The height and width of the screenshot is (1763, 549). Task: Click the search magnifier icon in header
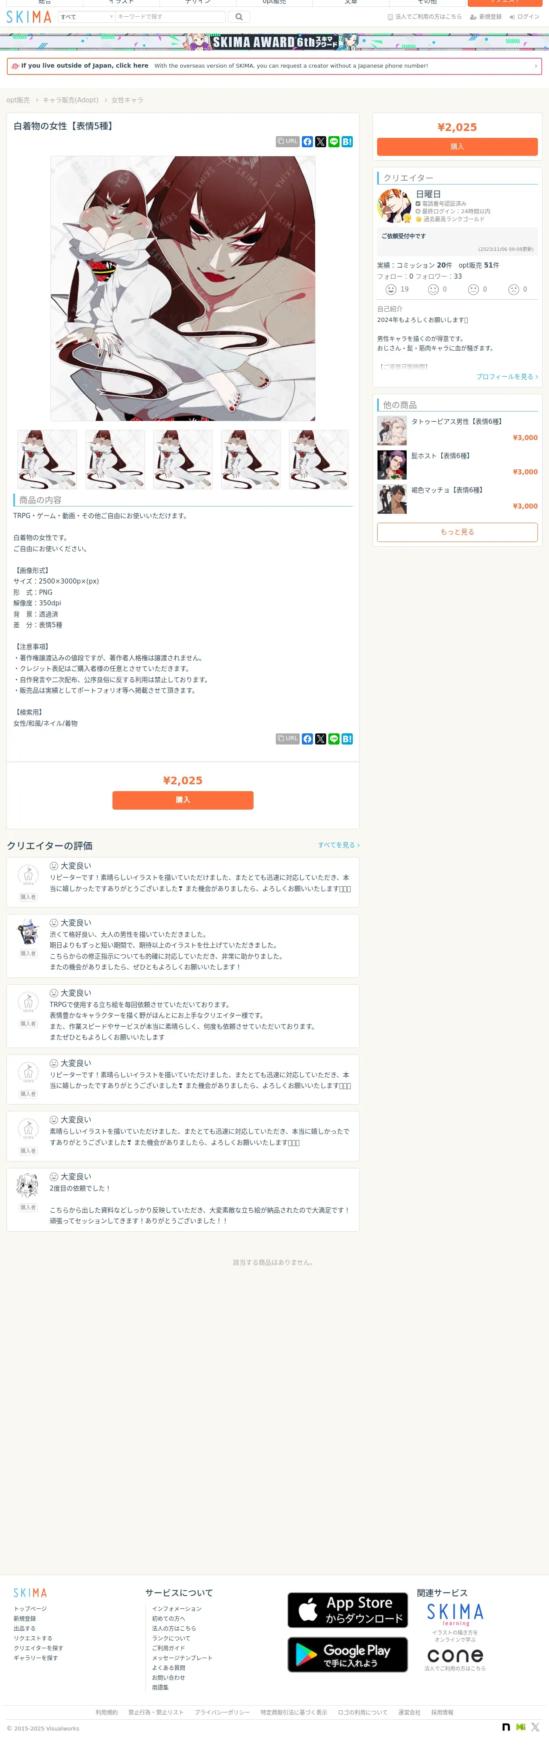(x=239, y=17)
